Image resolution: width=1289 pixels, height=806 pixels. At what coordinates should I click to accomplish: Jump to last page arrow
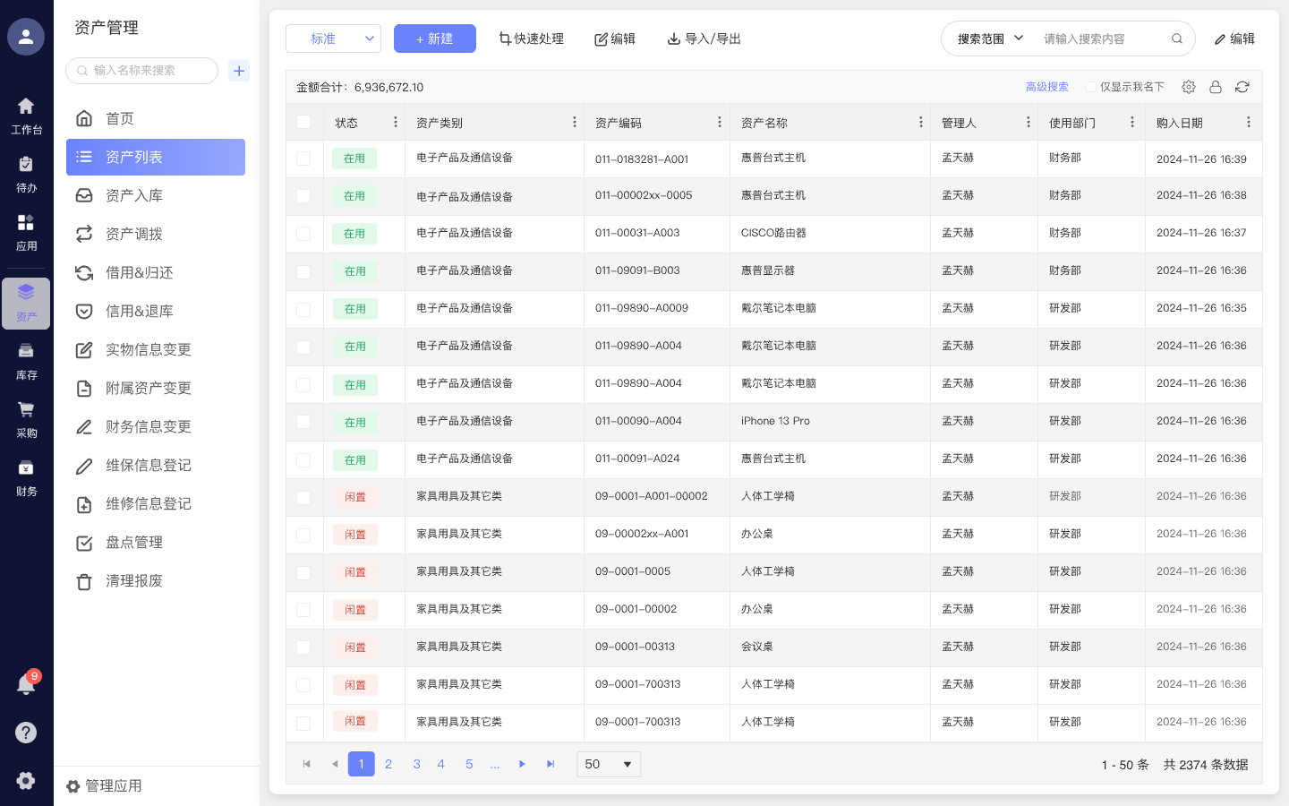click(x=551, y=764)
